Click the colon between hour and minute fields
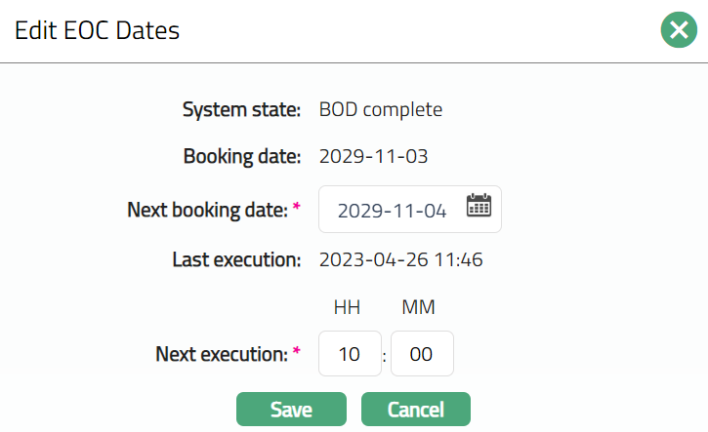The image size is (708, 432). point(386,357)
